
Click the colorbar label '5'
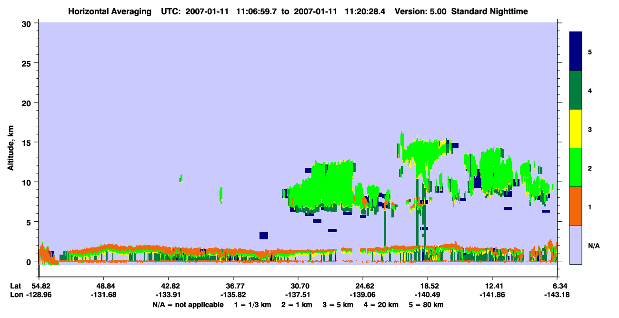(590, 52)
